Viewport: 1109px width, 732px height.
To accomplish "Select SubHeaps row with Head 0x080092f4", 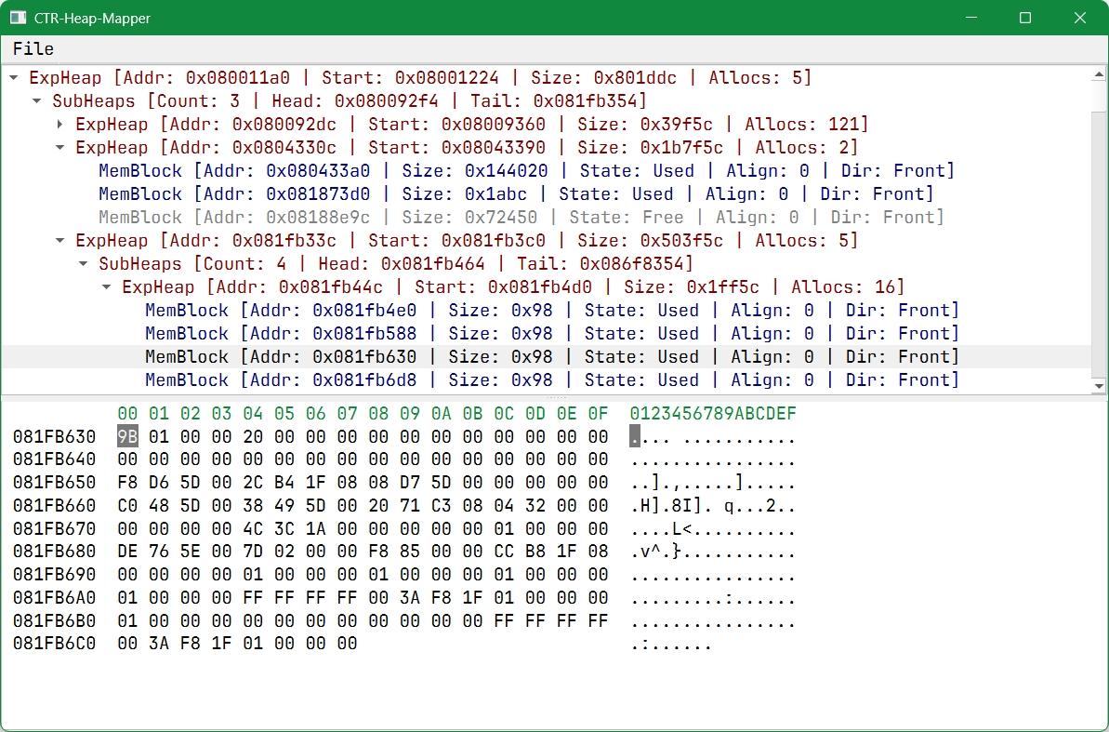I will coord(350,101).
